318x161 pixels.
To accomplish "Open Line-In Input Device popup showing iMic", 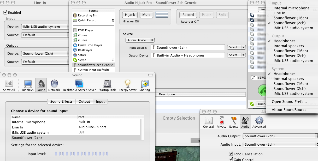I will [45, 27].
